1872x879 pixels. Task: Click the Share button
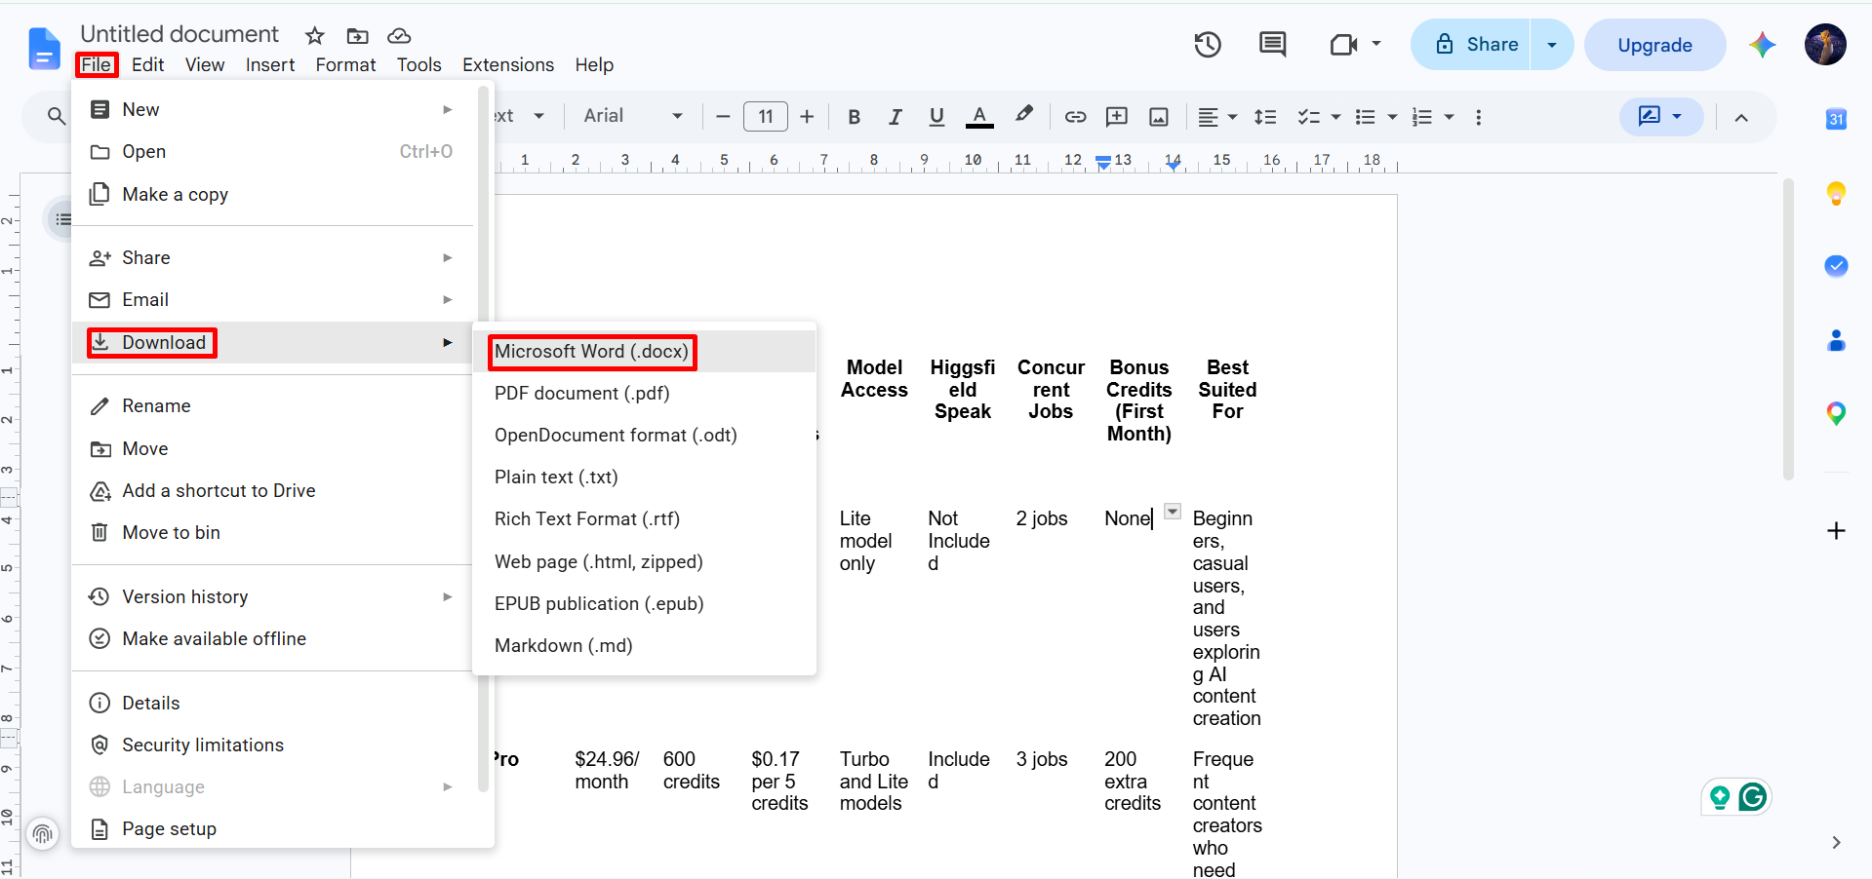(1471, 45)
